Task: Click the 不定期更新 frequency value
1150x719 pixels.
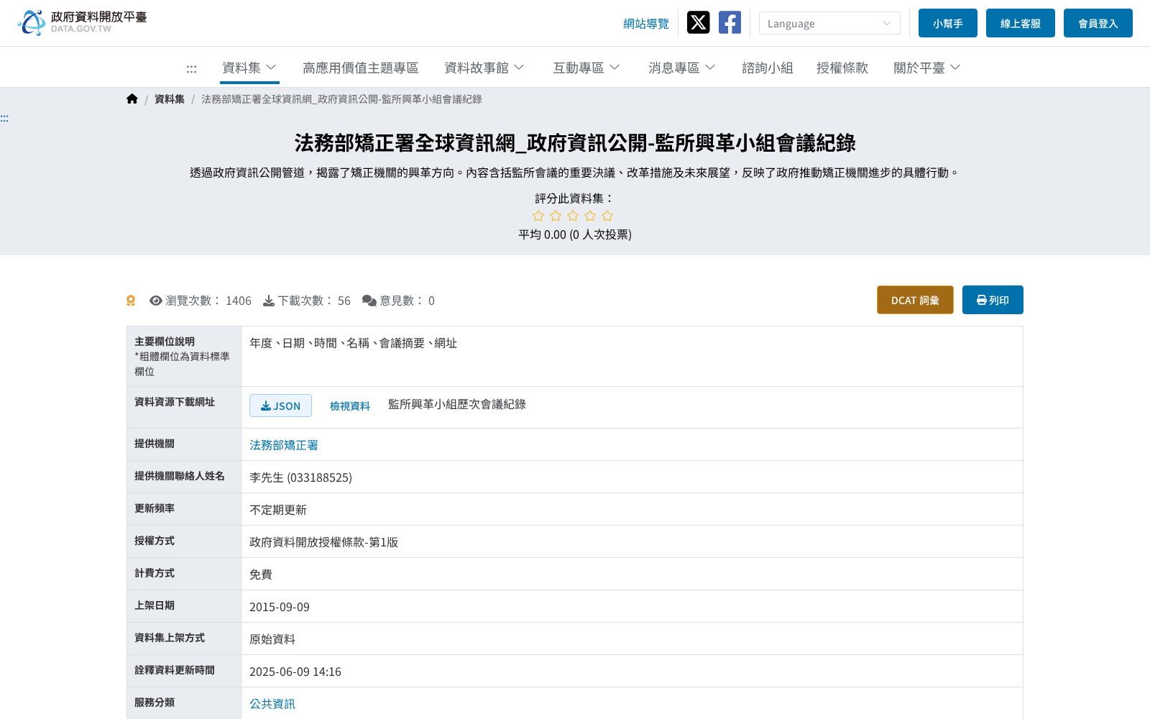Action: point(278,510)
